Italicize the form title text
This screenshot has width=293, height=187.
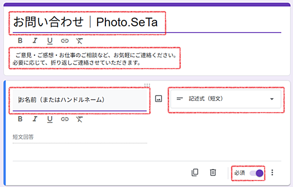(x=35, y=40)
